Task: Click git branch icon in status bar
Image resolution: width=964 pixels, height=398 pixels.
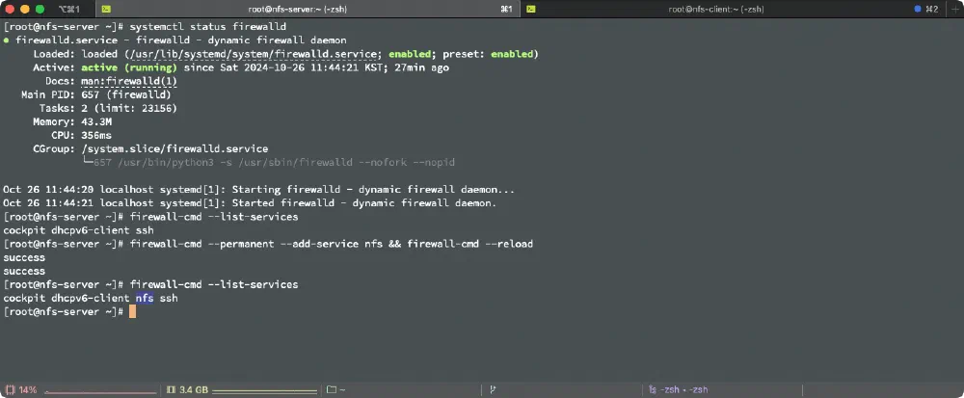Action: (x=493, y=389)
